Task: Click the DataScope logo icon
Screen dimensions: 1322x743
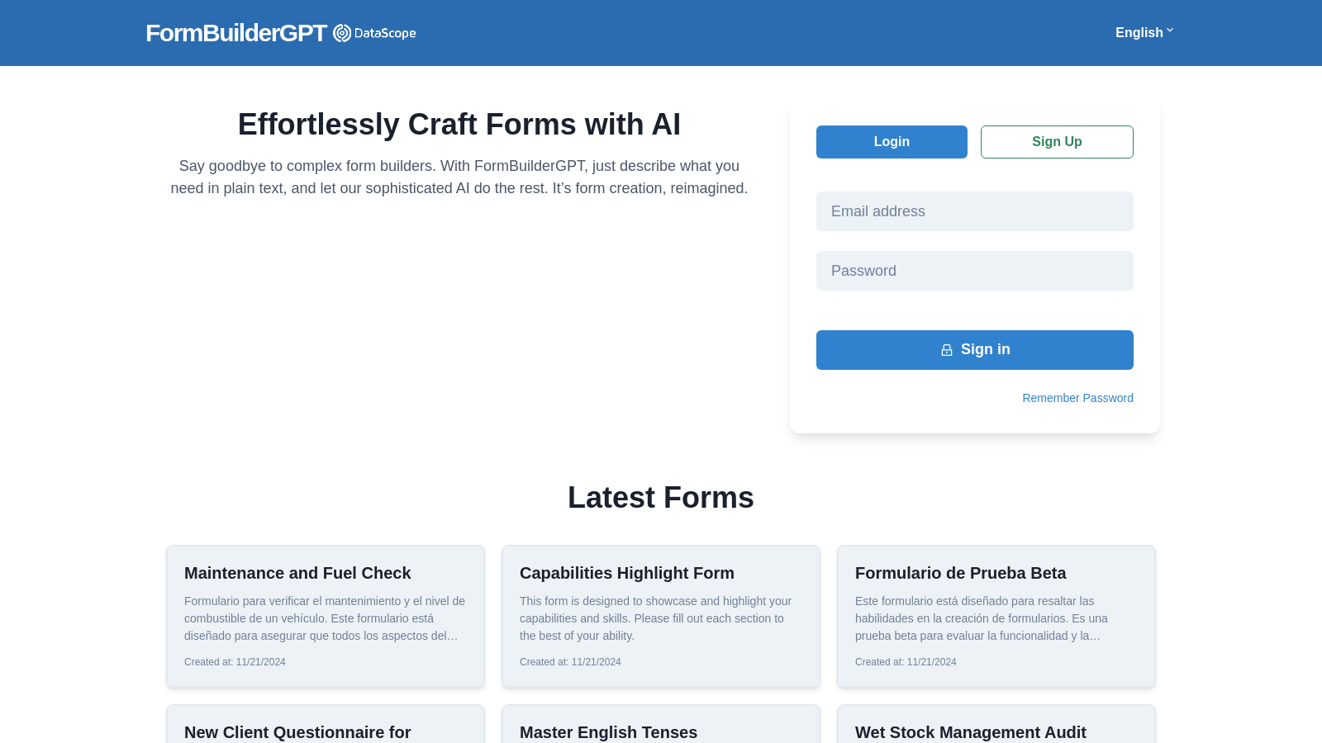Action: pos(342,33)
